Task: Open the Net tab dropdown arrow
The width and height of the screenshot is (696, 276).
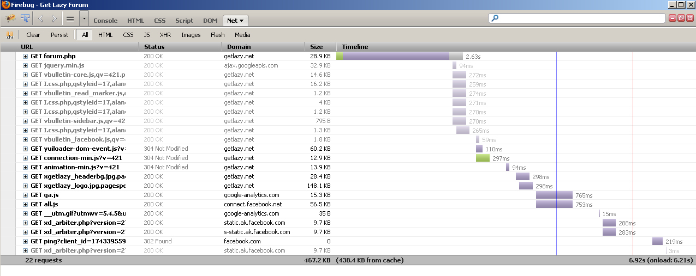Action: pos(241,21)
